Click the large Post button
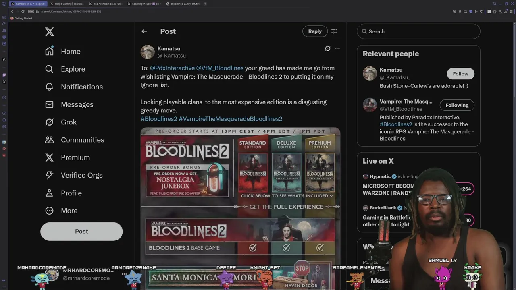 click(81, 232)
